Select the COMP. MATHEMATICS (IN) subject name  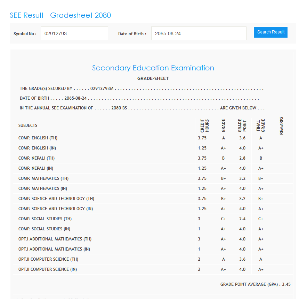click(43, 189)
